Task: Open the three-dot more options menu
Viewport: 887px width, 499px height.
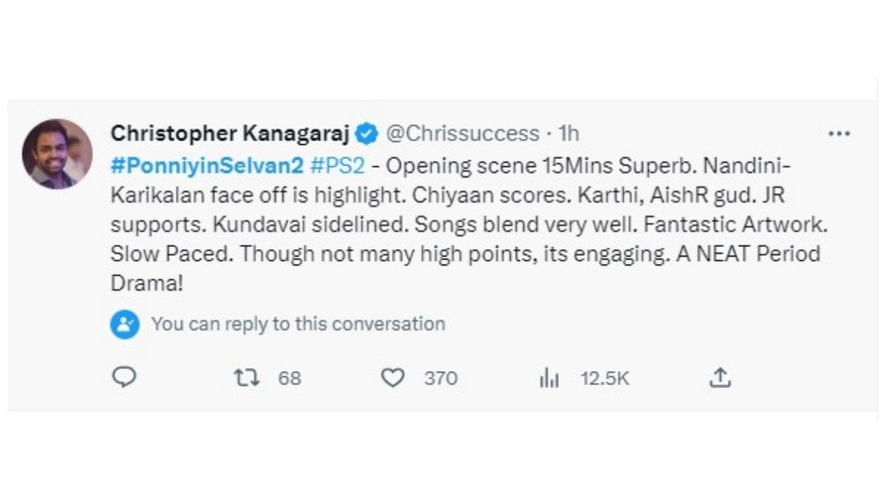Action: pos(839,134)
